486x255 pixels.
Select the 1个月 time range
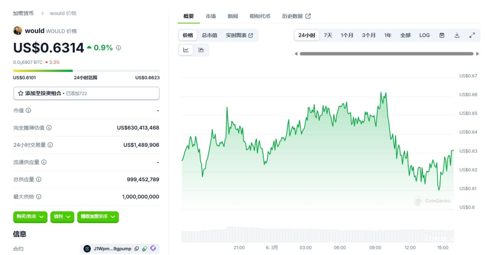point(347,35)
